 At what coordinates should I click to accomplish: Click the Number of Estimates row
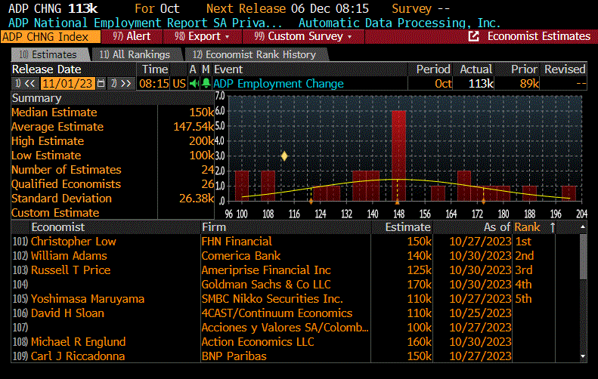coord(113,170)
